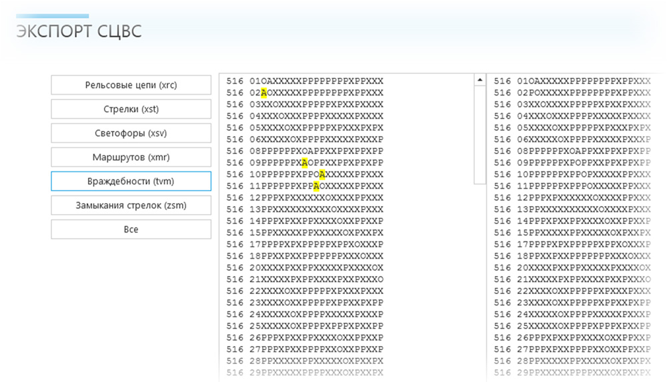Choose the Враждебности (tvm) button
This screenshot has width=667, height=382.
pyautogui.click(x=131, y=181)
